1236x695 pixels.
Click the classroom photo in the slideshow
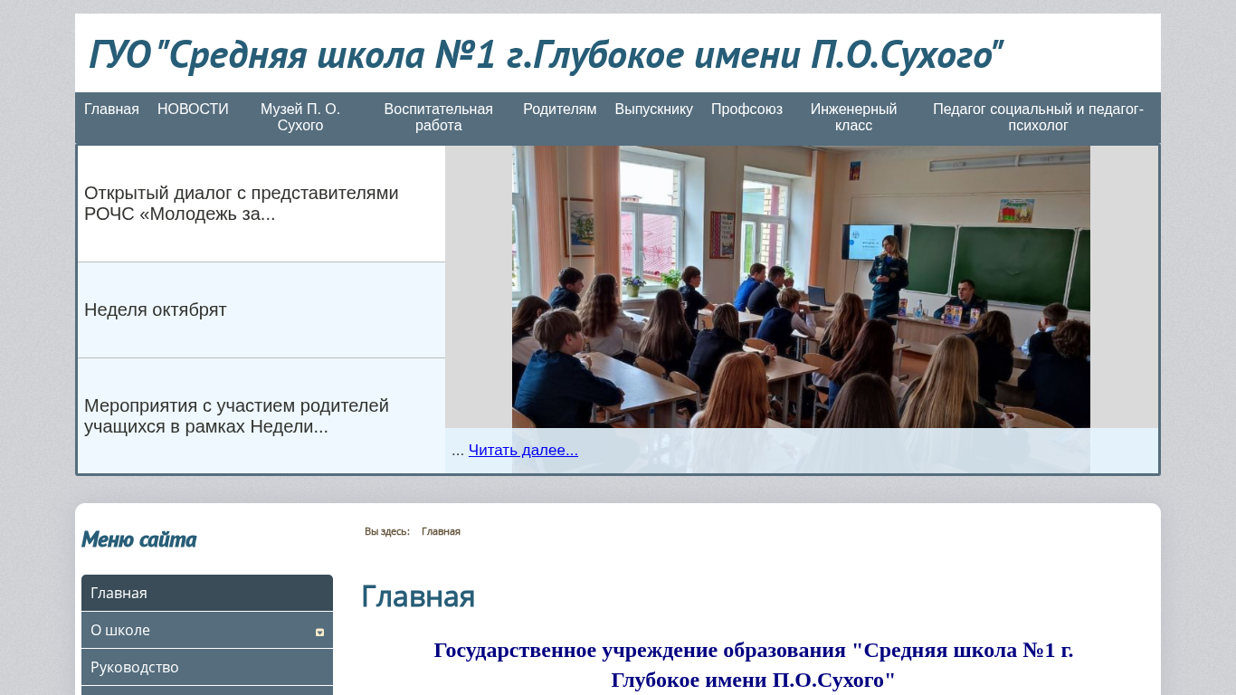801,290
